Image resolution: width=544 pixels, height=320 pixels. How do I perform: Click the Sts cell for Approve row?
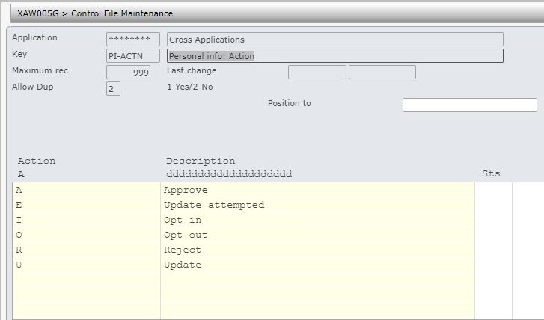[492, 190]
